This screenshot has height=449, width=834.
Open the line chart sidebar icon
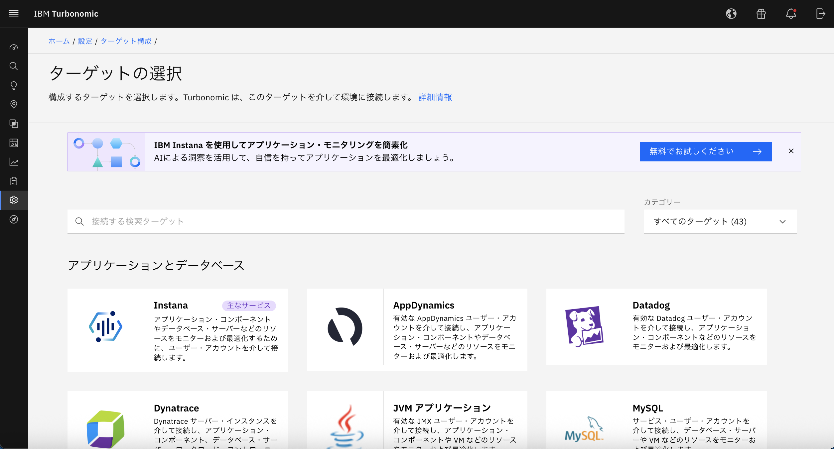pos(14,162)
